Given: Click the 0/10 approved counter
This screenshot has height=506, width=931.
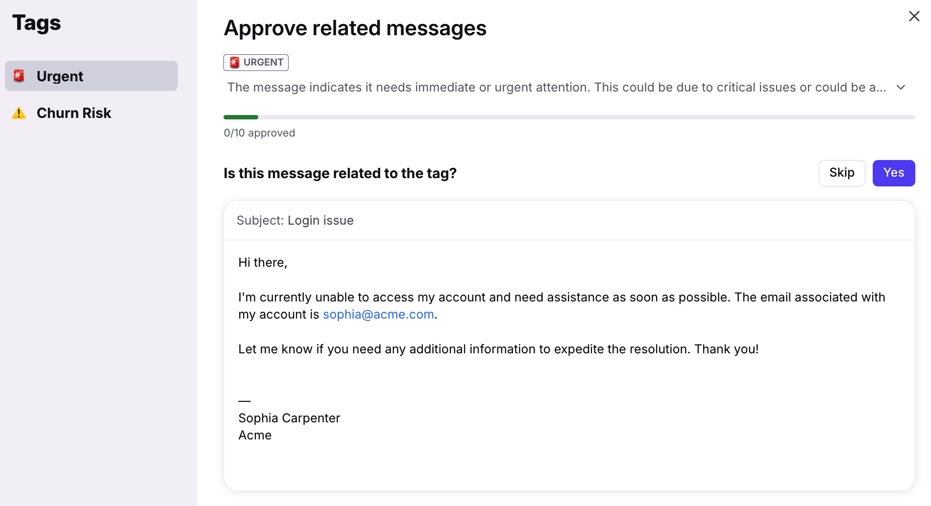Looking at the screenshot, I should click(259, 133).
